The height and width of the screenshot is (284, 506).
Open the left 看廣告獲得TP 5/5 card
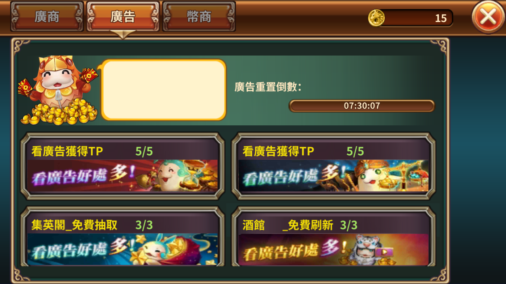point(122,166)
